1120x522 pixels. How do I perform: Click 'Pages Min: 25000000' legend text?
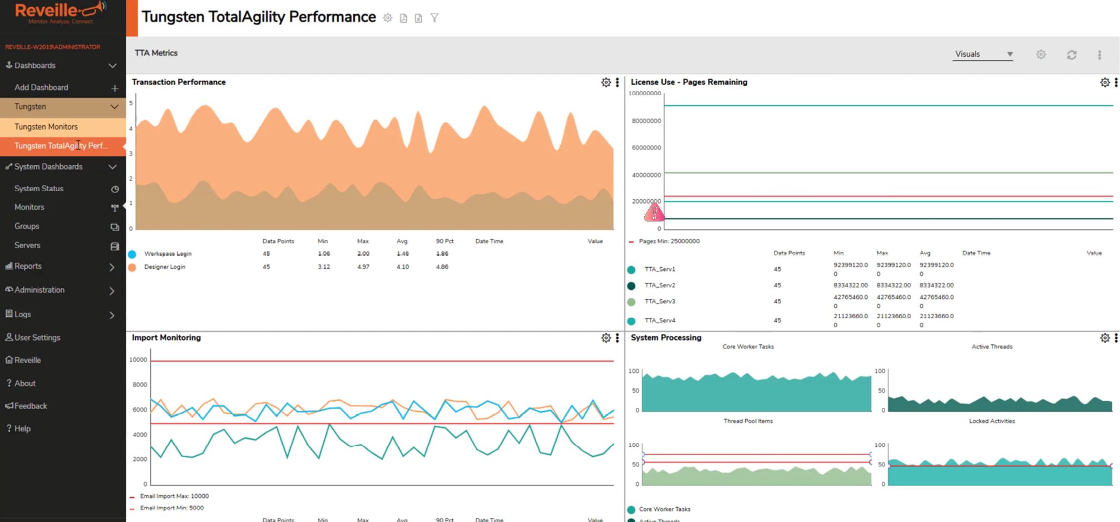[x=669, y=242]
